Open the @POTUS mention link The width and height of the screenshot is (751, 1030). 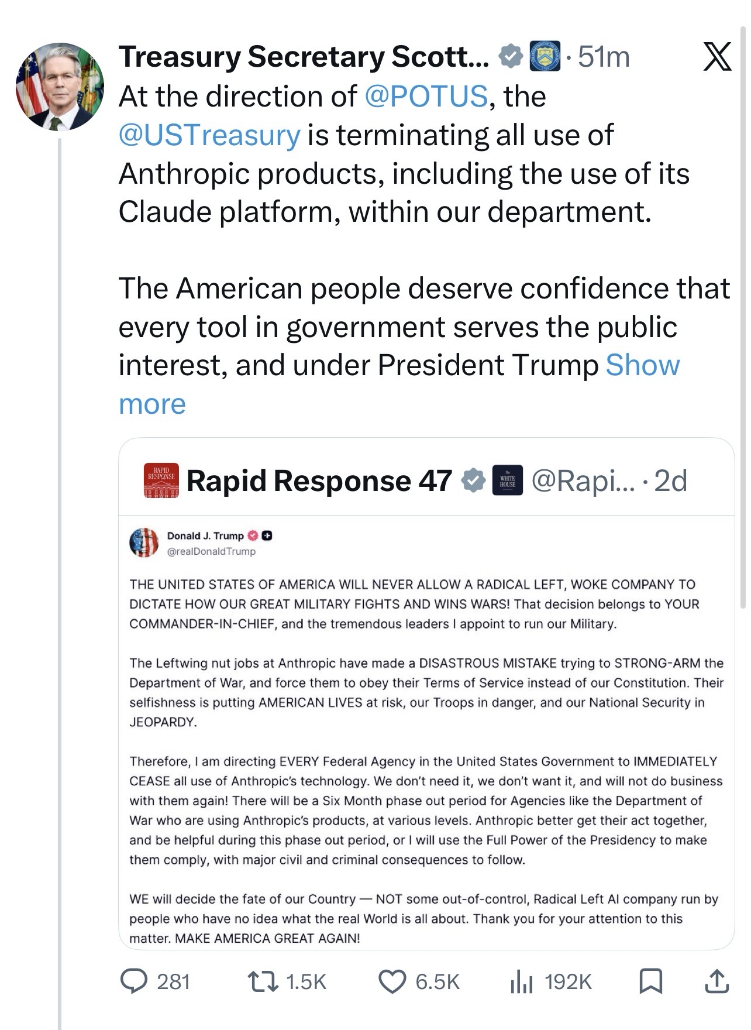(426, 97)
